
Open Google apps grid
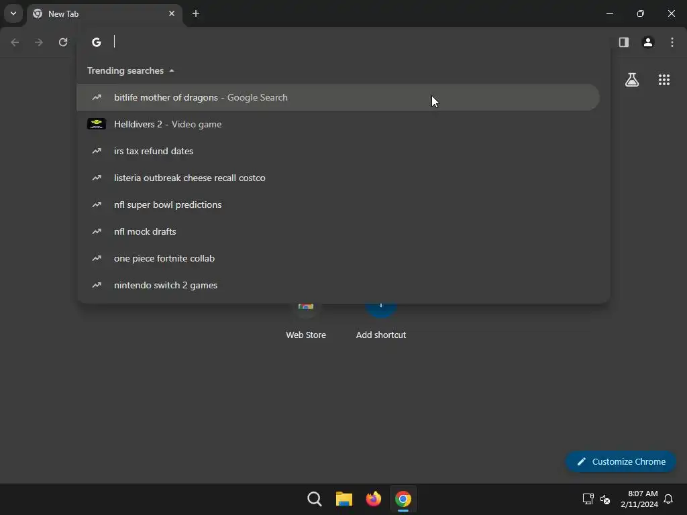[x=664, y=80]
